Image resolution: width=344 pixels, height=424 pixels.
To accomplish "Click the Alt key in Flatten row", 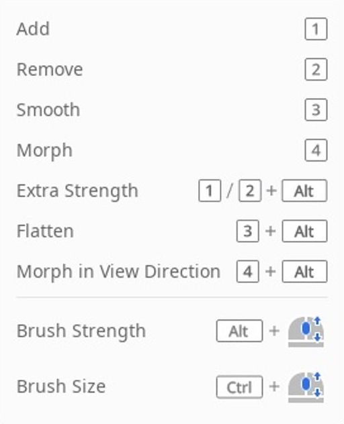I will point(304,231).
